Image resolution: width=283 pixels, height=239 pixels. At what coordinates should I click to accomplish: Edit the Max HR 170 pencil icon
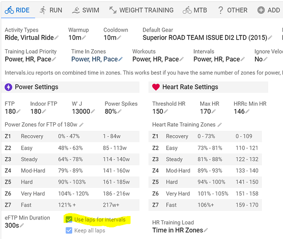click(x=214, y=111)
